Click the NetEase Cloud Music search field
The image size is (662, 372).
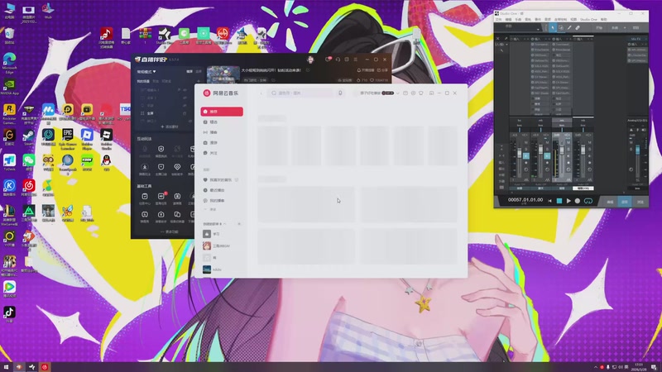pyautogui.click(x=300, y=93)
